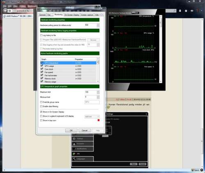The width and height of the screenshot is (205, 173).
Task: Click the Help button in properties dialog
Action: point(98,130)
